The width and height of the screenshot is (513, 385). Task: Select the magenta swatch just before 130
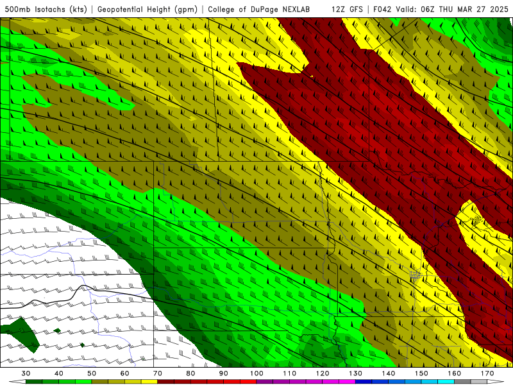point(347,382)
